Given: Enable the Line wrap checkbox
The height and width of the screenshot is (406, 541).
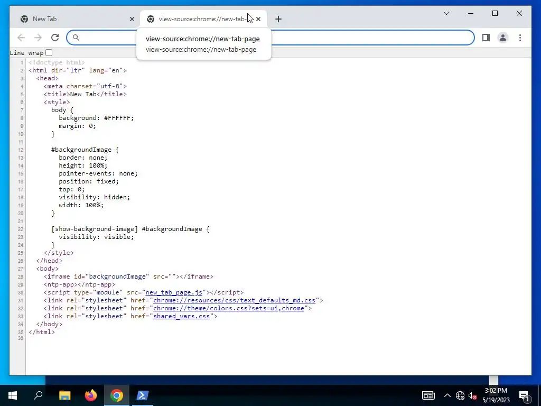Looking at the screenshot, I should click(49, 53).
